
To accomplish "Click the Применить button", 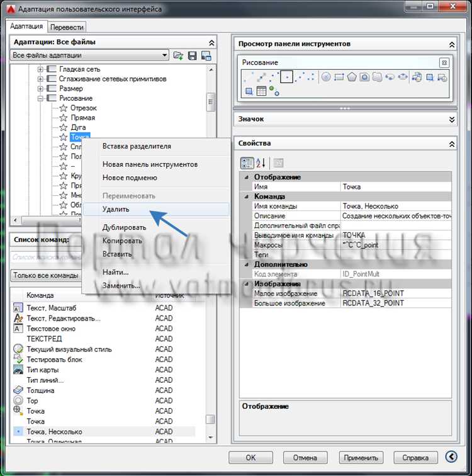I will (361, 458).
